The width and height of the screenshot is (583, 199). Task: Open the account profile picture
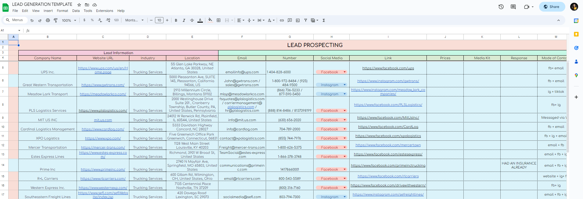pyautogui.click(x=574, y=7)
